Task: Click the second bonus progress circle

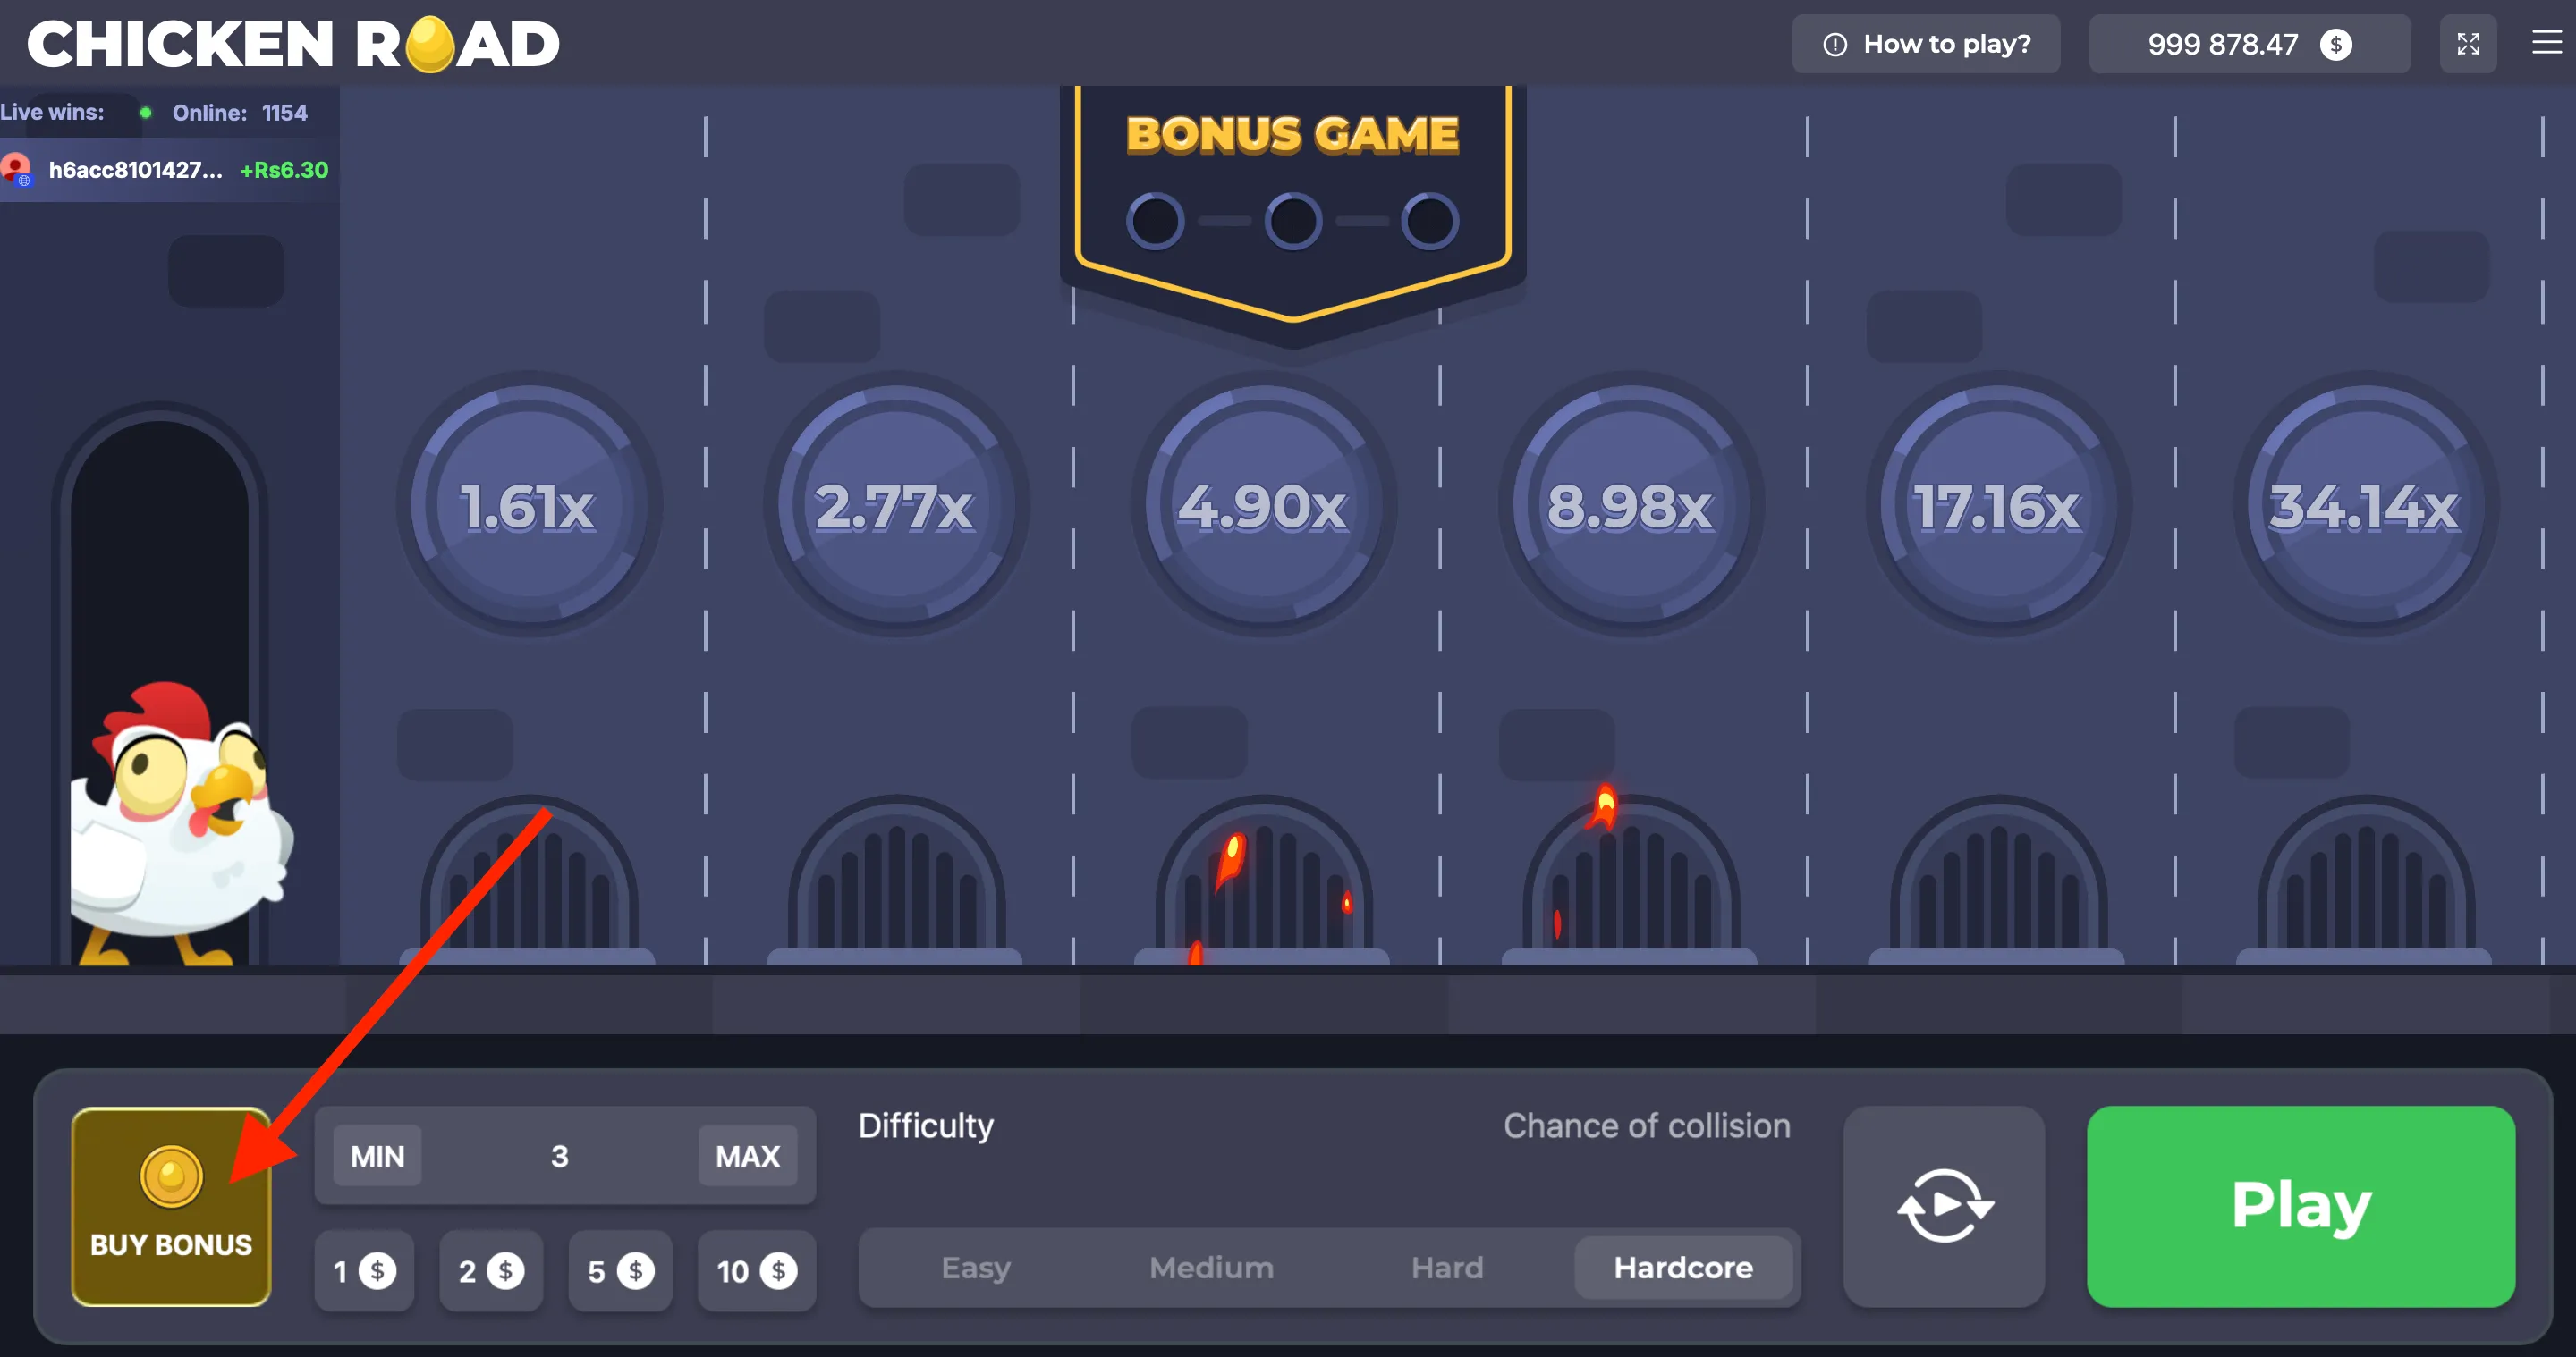Action: coord(1293,221)
